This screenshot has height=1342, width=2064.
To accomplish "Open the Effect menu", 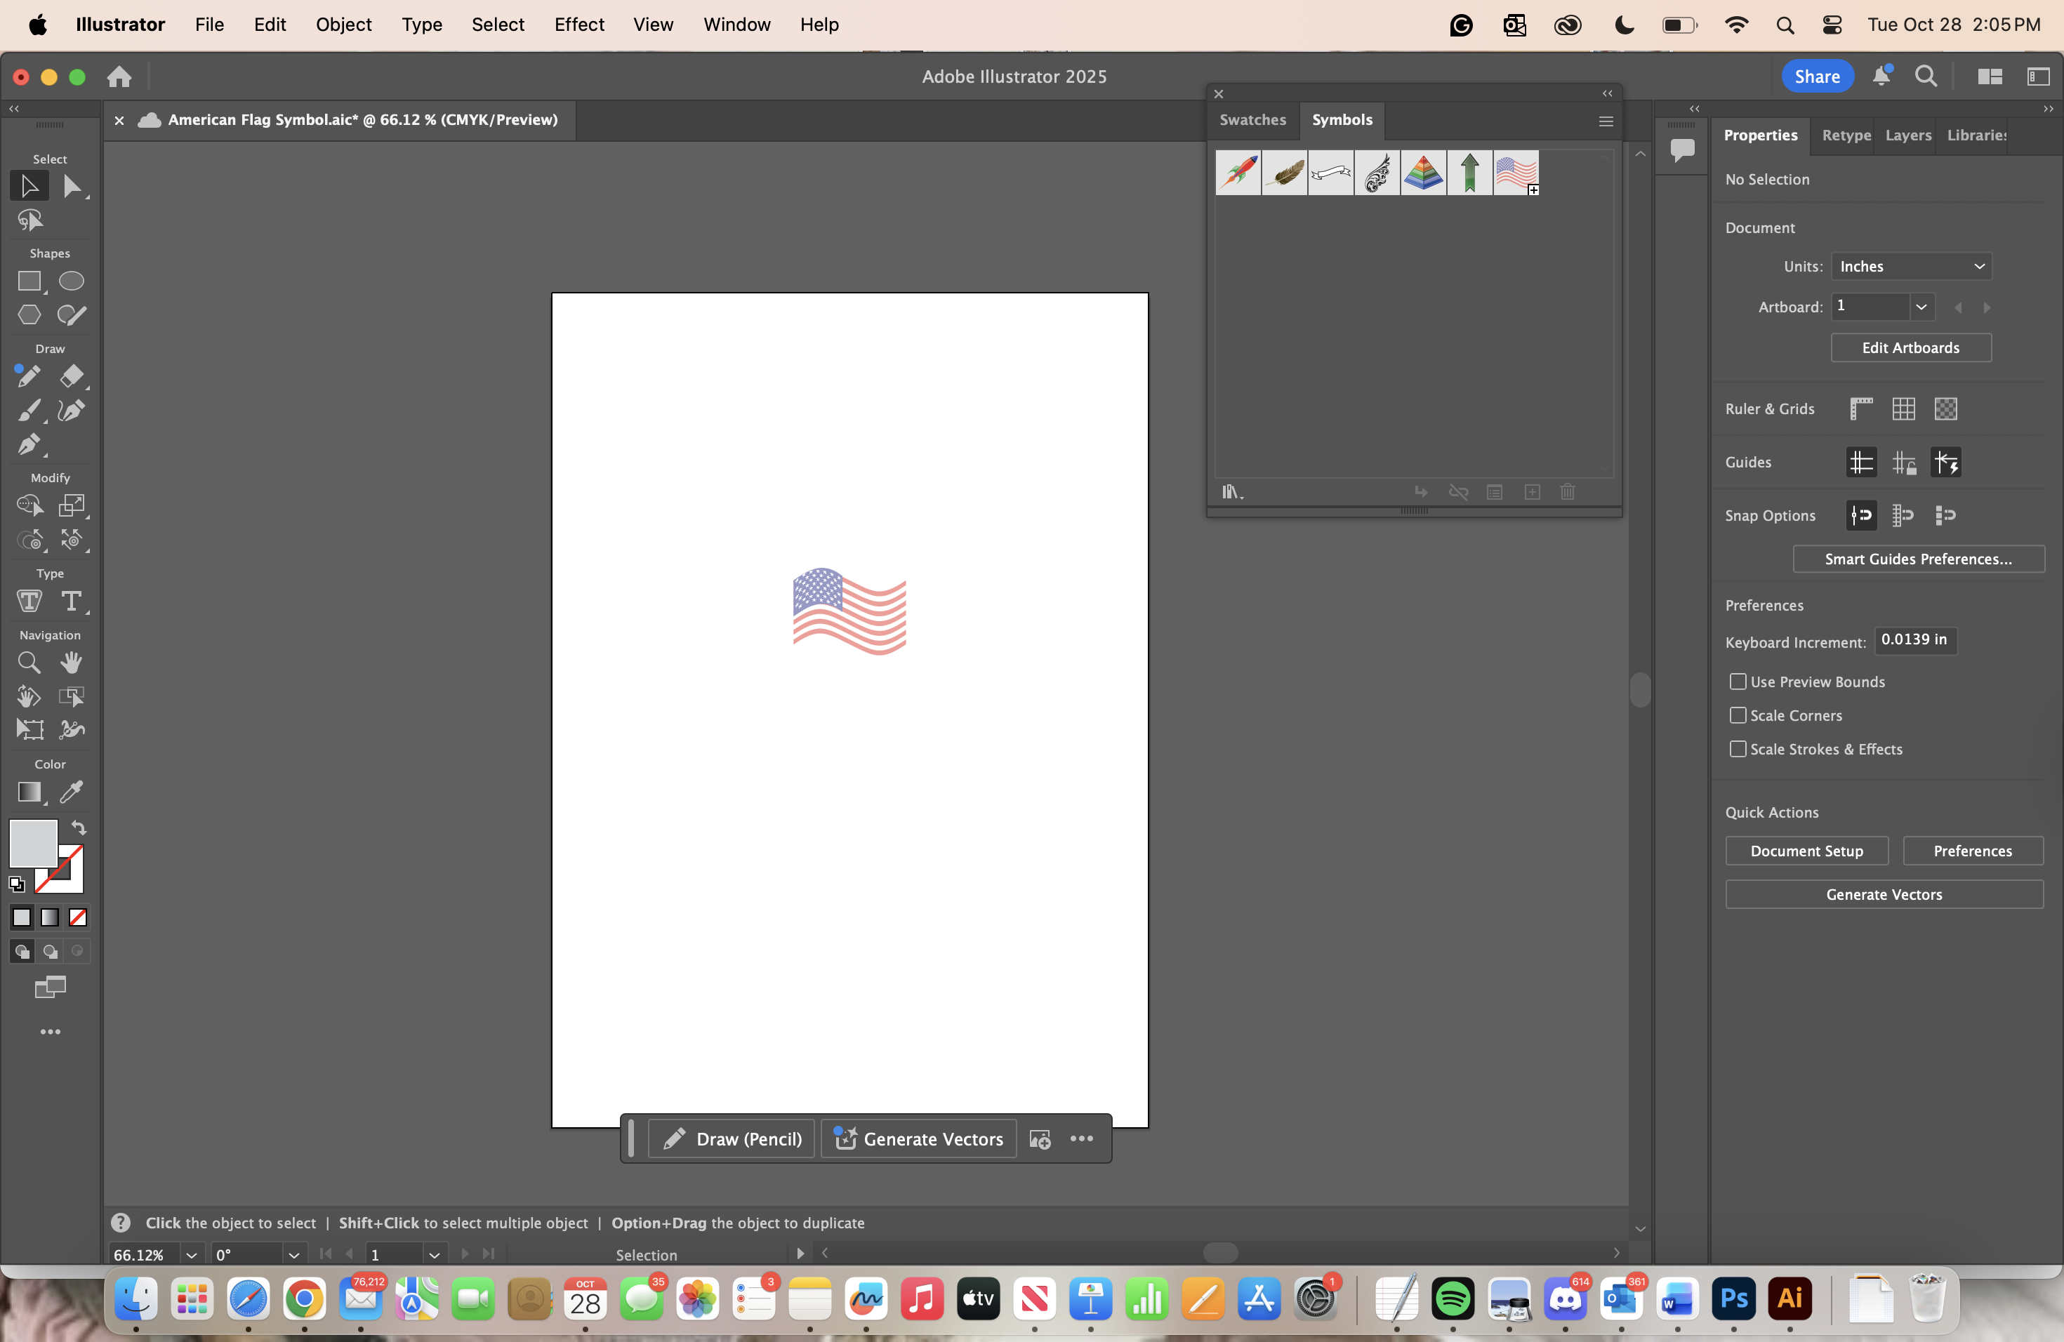I will click(x=578, y=25).
